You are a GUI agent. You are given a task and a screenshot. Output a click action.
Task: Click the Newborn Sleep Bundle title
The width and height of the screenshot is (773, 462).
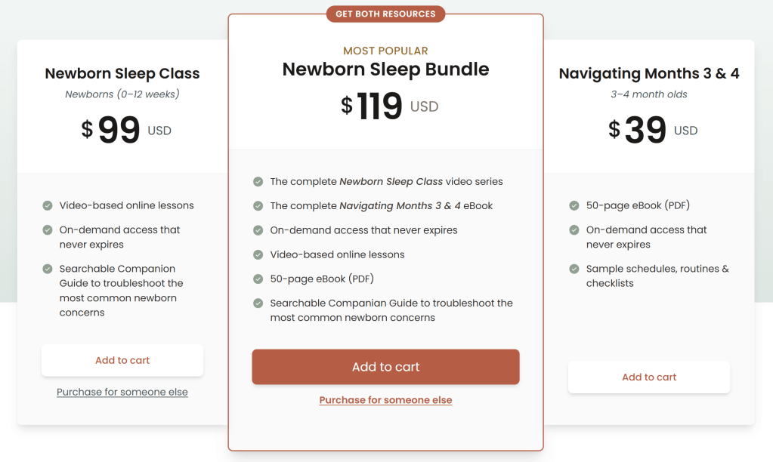coord(385,69)
